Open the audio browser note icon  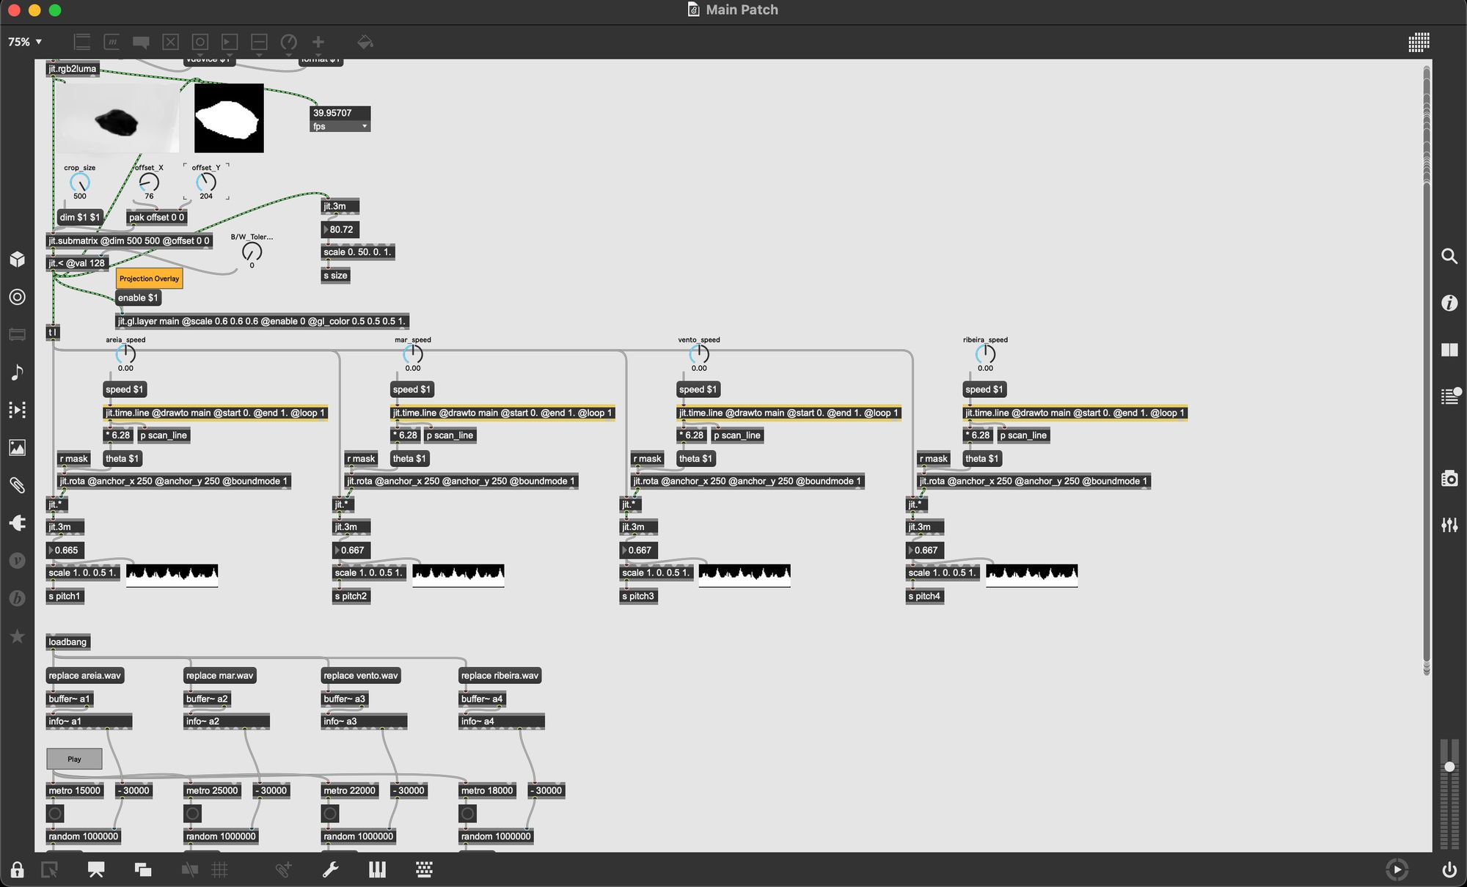18,372
